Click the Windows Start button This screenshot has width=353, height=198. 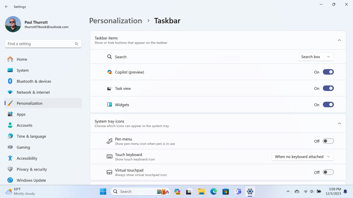pos(103,191)
